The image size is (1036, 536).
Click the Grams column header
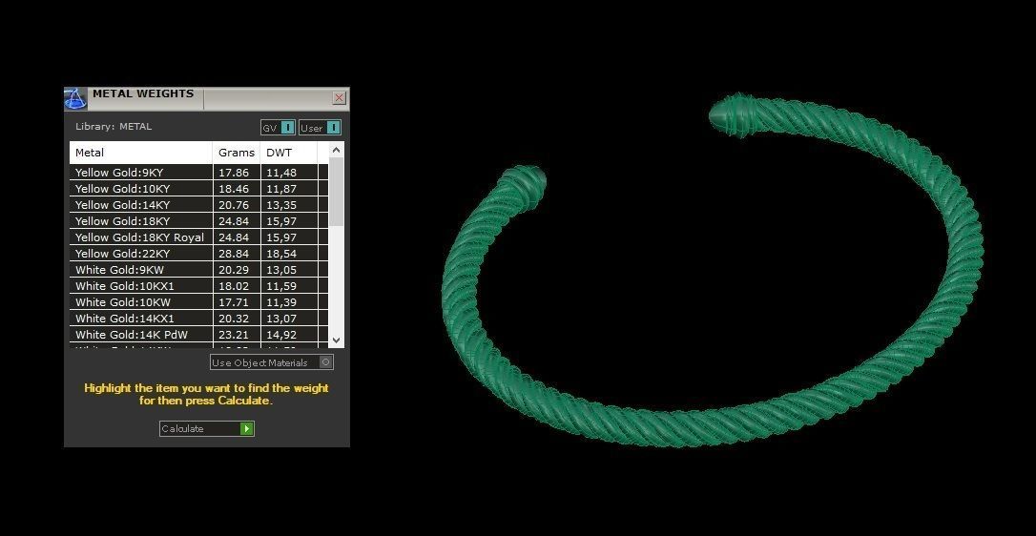237,153
